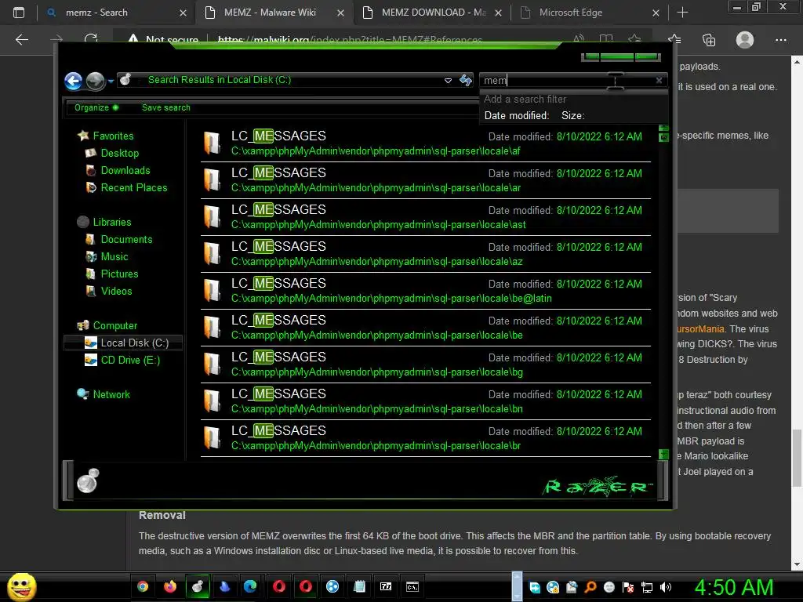Switch to 'MEMZ - Malware Wiki' Edge tab
The image size is (803, 602).
274,13
